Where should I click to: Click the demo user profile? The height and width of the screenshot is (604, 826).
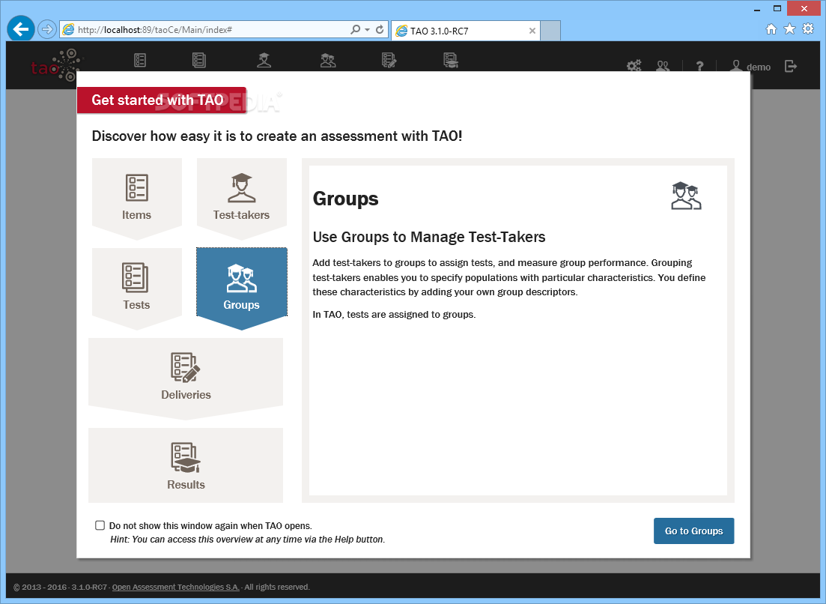click(750, 67)
